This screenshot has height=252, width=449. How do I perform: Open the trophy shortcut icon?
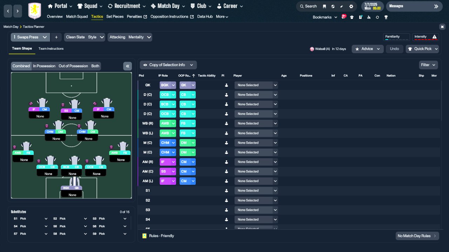point(386,17)
